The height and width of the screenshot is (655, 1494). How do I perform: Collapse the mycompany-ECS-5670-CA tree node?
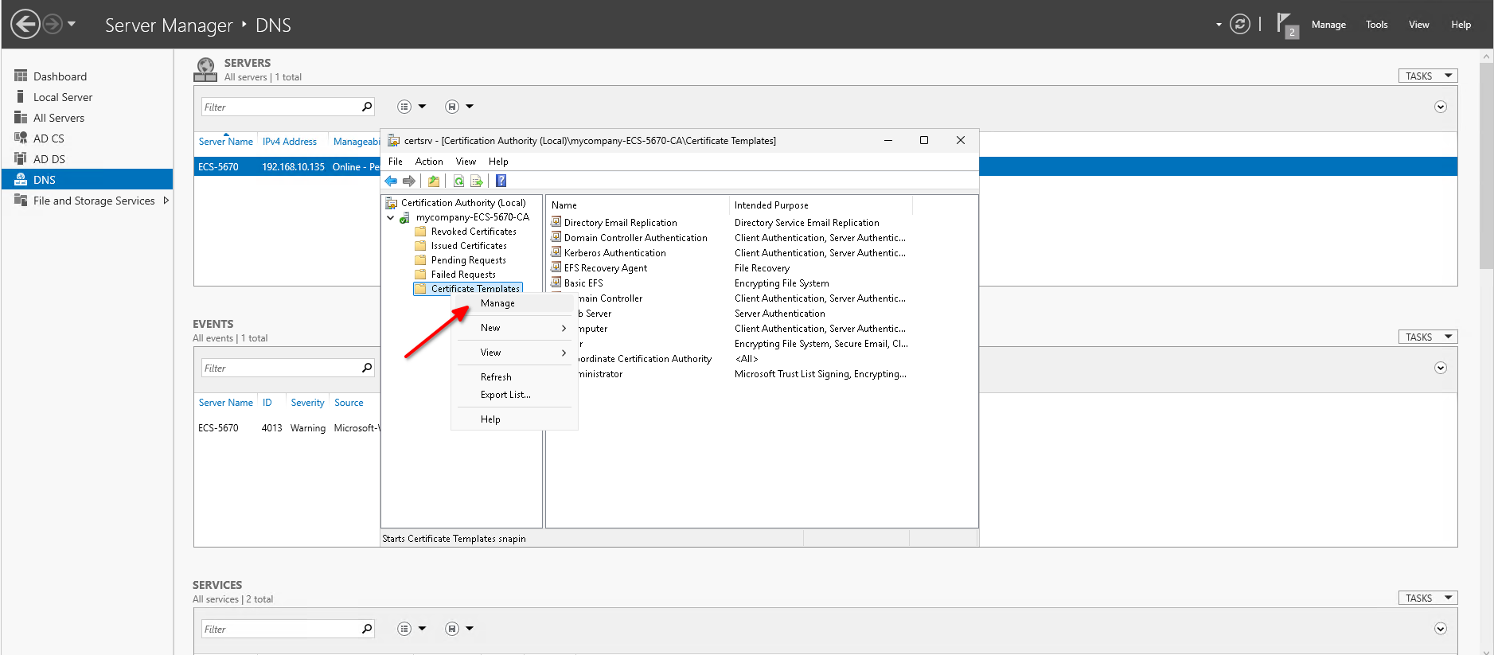pos(391,217)
